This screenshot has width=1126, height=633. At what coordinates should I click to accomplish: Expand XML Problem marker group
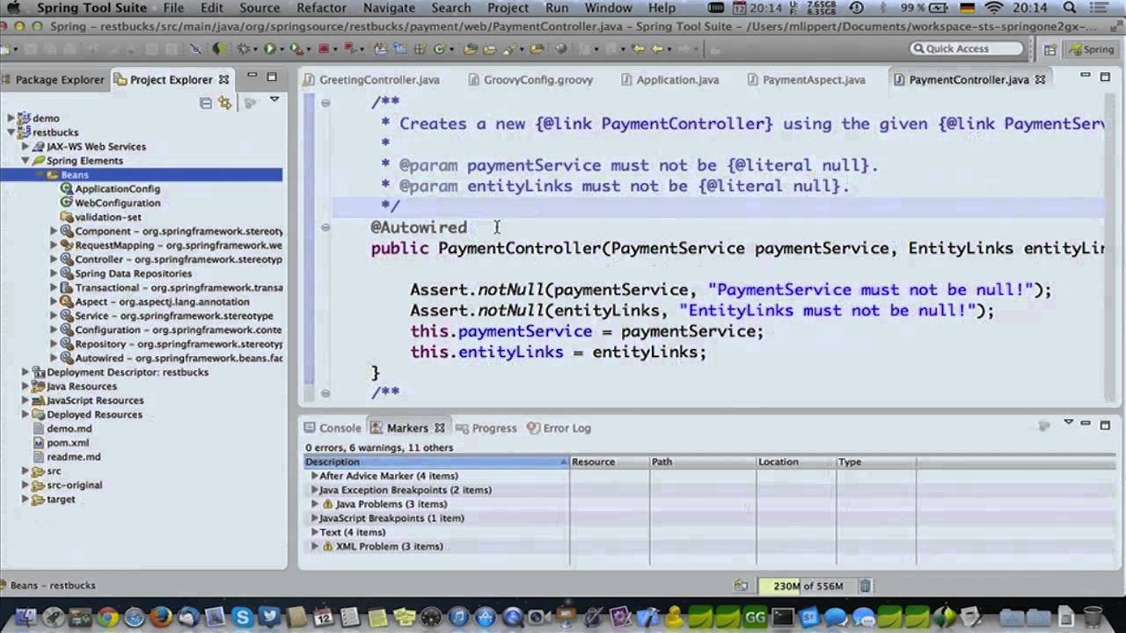pos(315,546)
